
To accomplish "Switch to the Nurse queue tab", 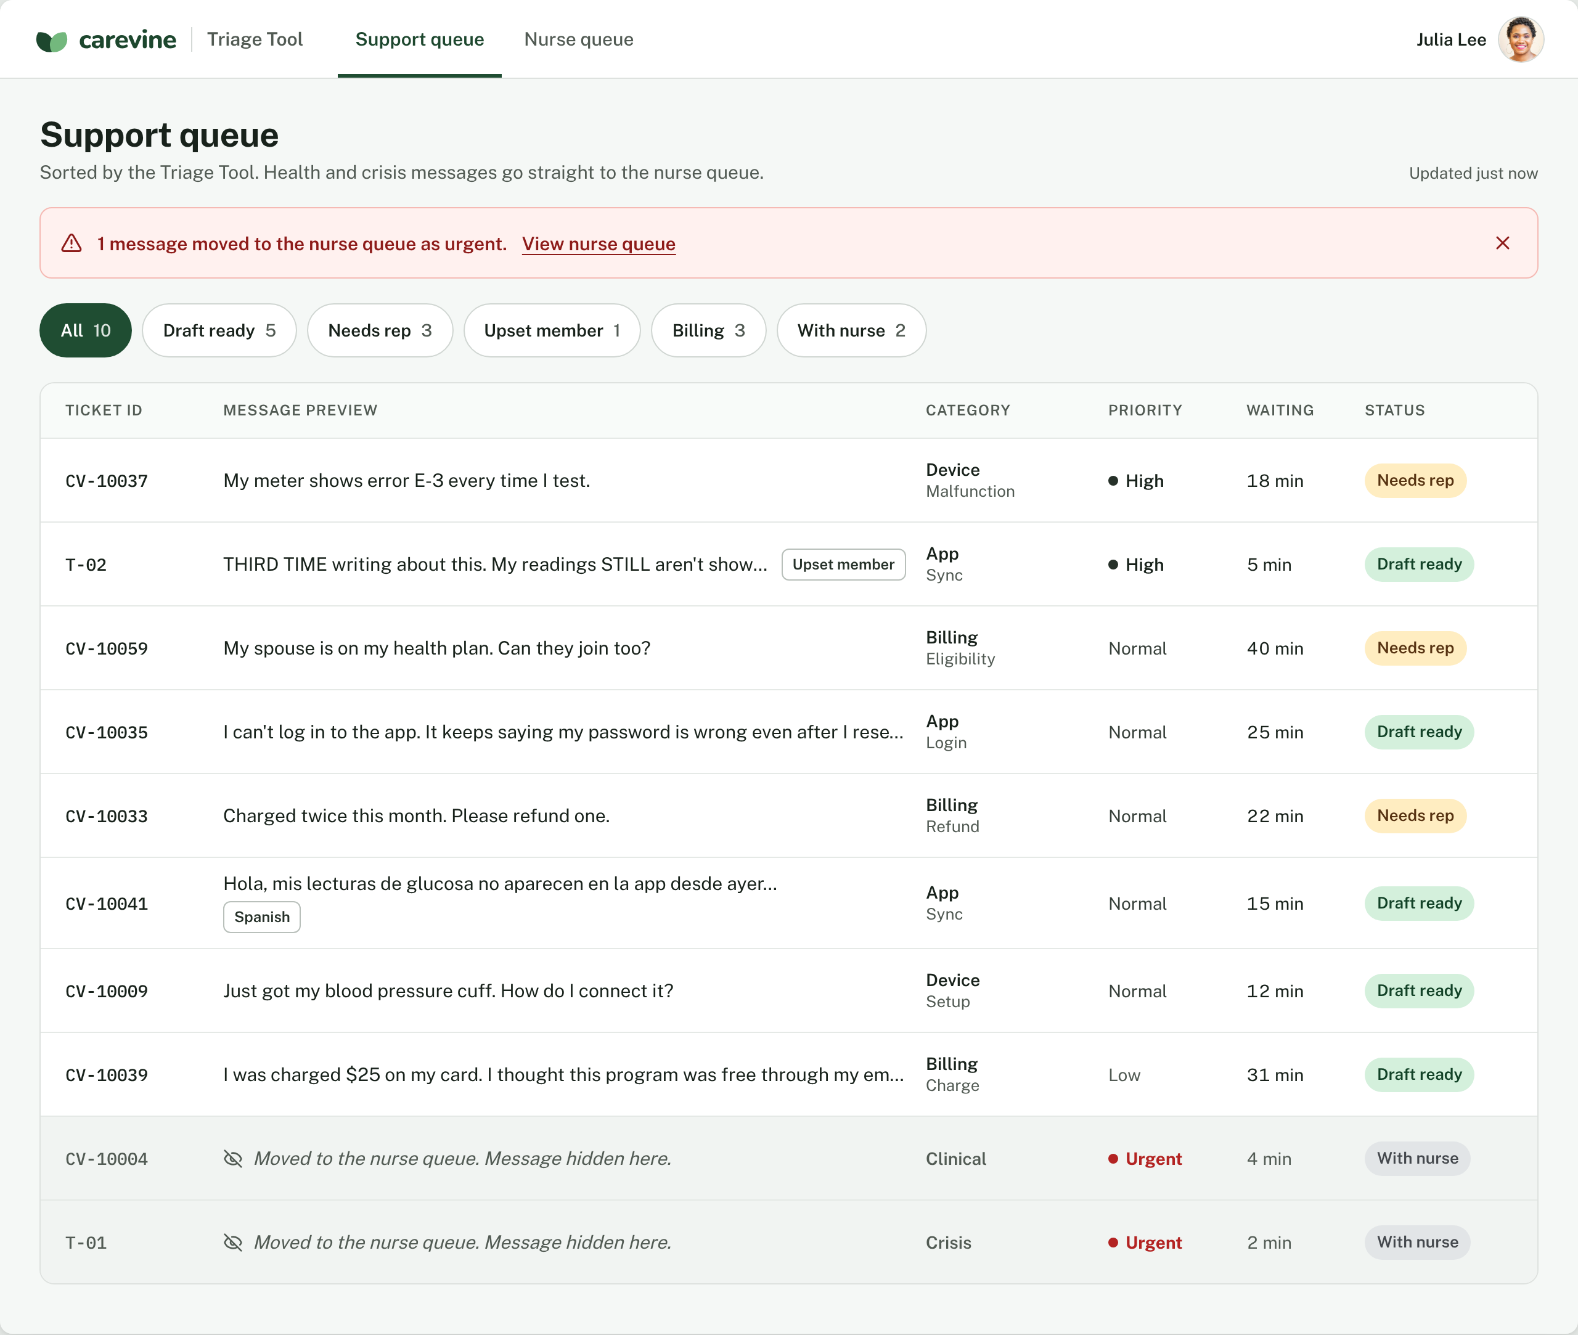I will [579, 39].
